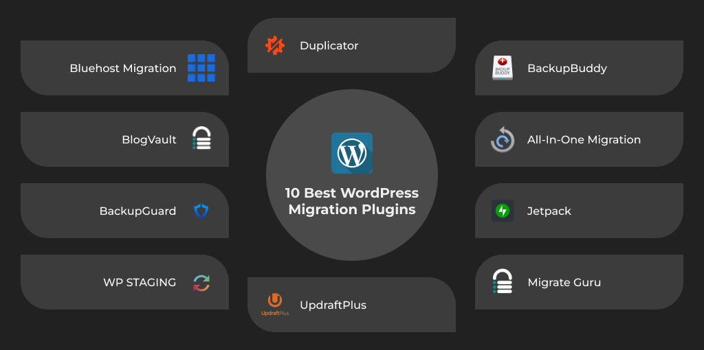This screenshot has width=704, height=350.
Task: Click the central WordPress logo
Action: point(352,153)
